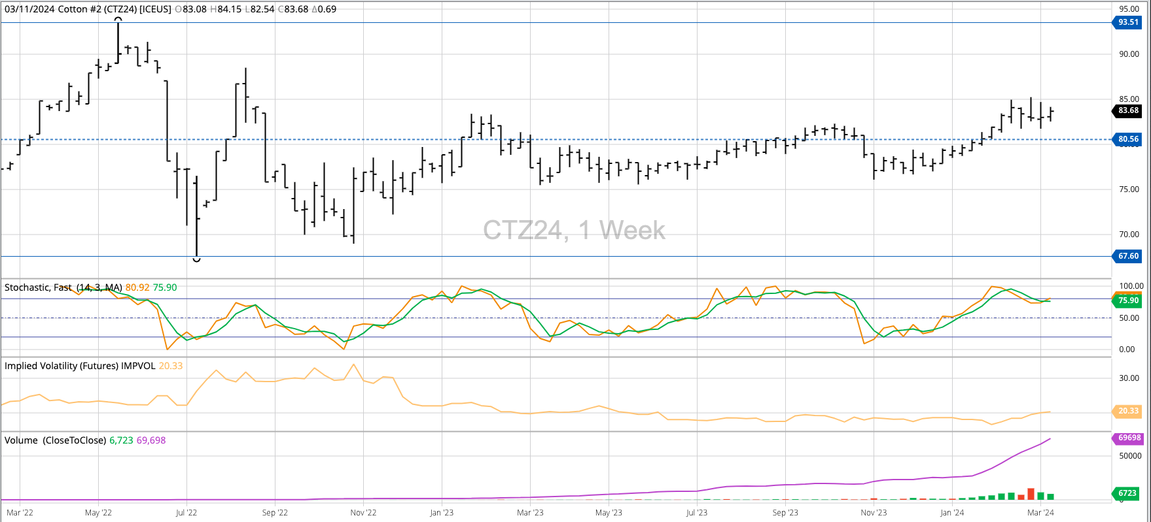Click the 93.51 high price tag
The width and height of the screenshot is (1151, 522).
coord(1128,22)
